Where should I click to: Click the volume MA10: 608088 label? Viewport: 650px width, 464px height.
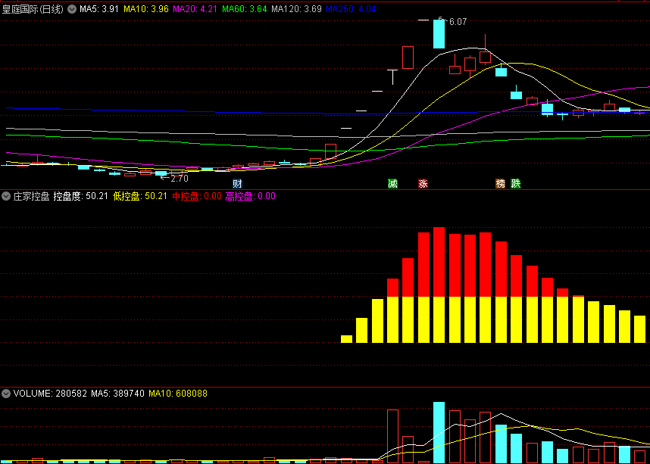[178, 393]
